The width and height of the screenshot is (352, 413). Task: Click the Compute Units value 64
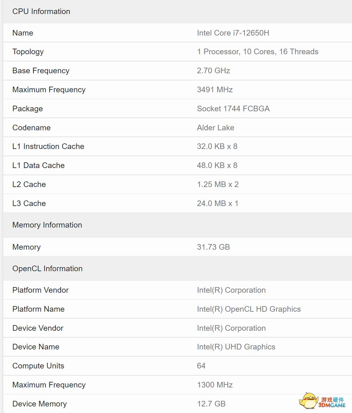(x=201, y=366)
